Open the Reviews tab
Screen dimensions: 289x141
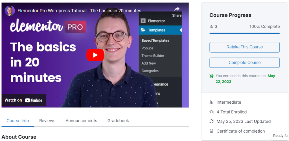tap(47, 120)
